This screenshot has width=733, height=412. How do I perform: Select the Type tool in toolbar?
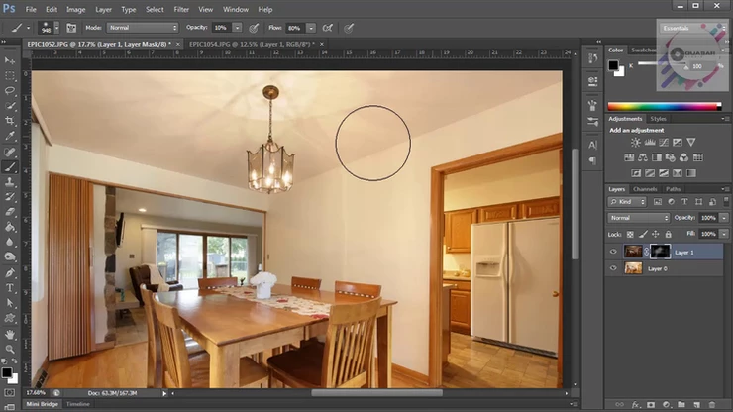coord(10,287)
